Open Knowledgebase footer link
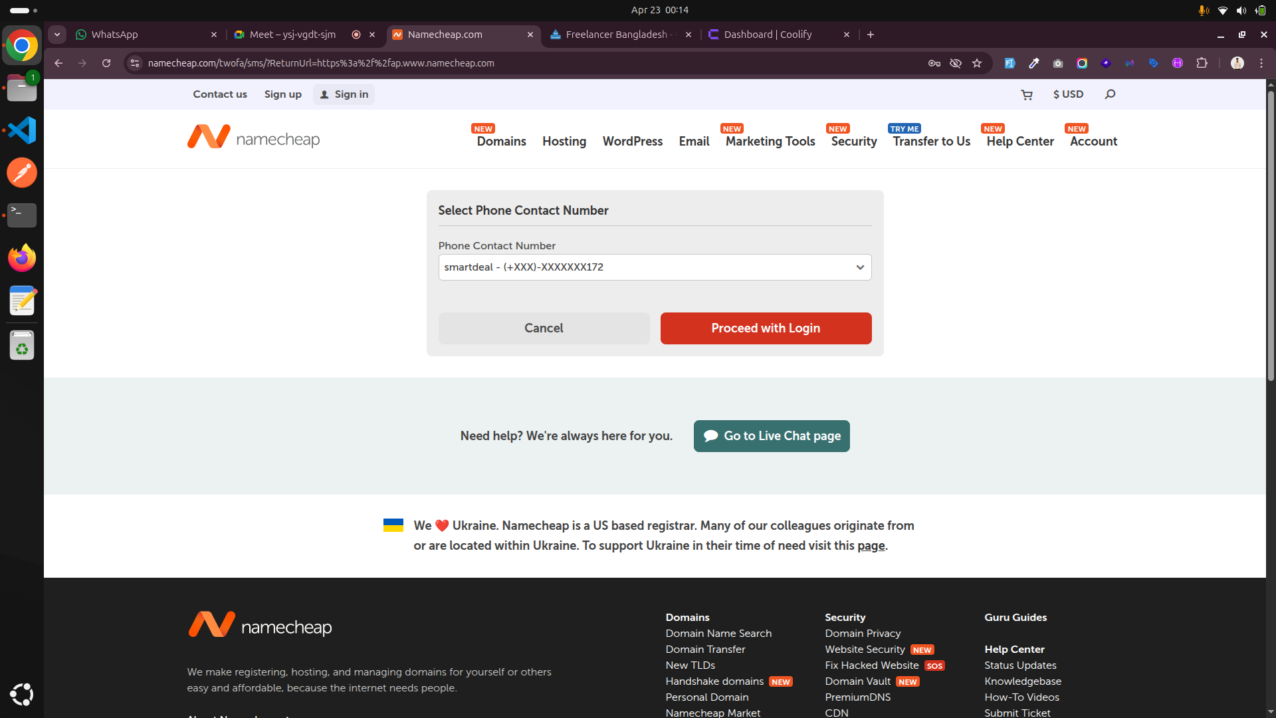This screenshot has height=718, width=1276. [1023, 681]
